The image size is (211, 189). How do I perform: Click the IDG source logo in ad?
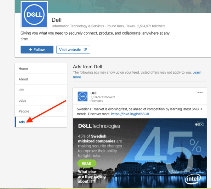point(199,124)
